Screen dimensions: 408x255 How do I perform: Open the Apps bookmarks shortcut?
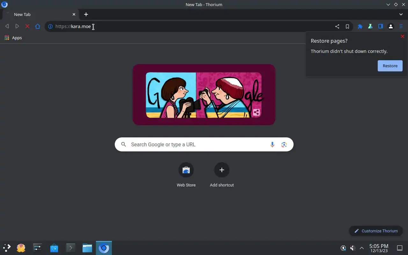click(13, 38)
